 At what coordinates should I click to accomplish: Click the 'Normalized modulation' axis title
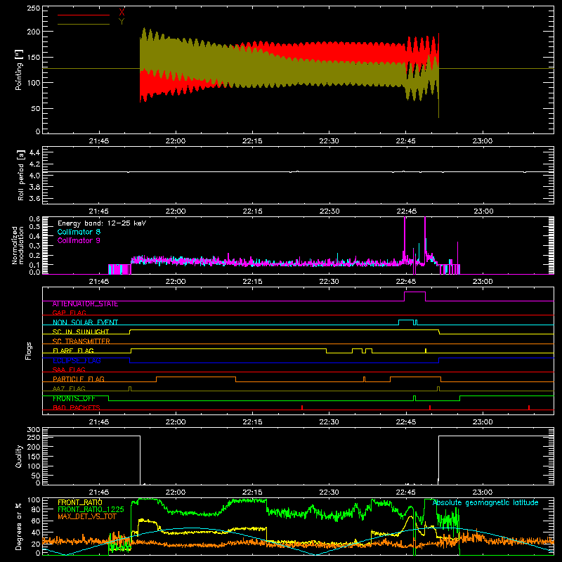[x=18, y=245]
